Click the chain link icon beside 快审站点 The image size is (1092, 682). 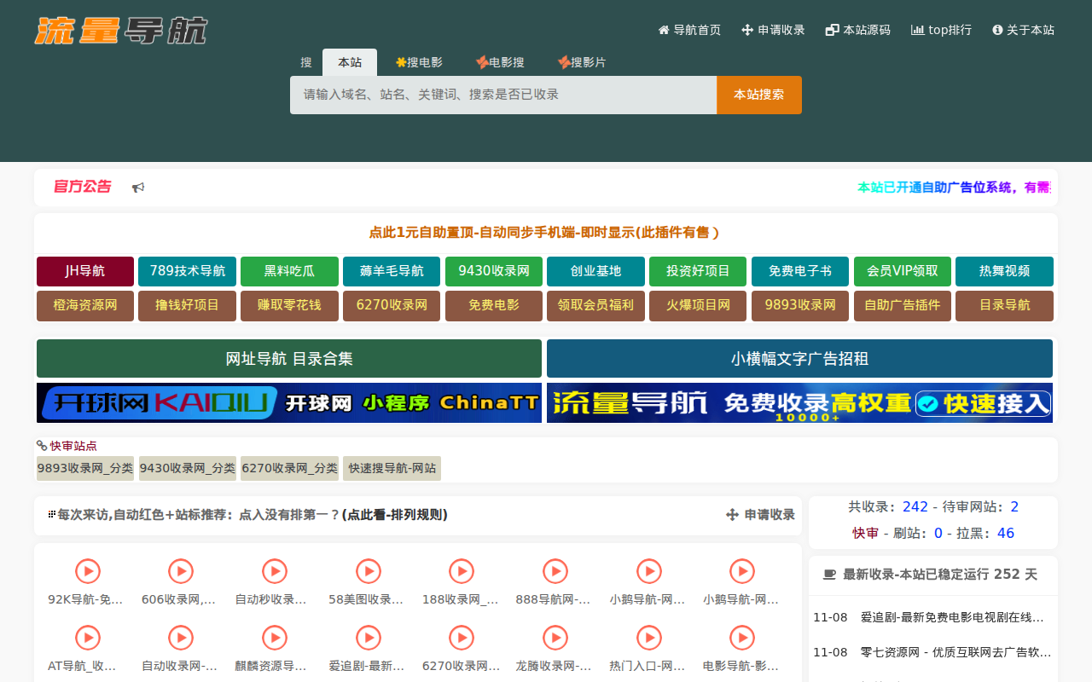click(x=40, y=445)
